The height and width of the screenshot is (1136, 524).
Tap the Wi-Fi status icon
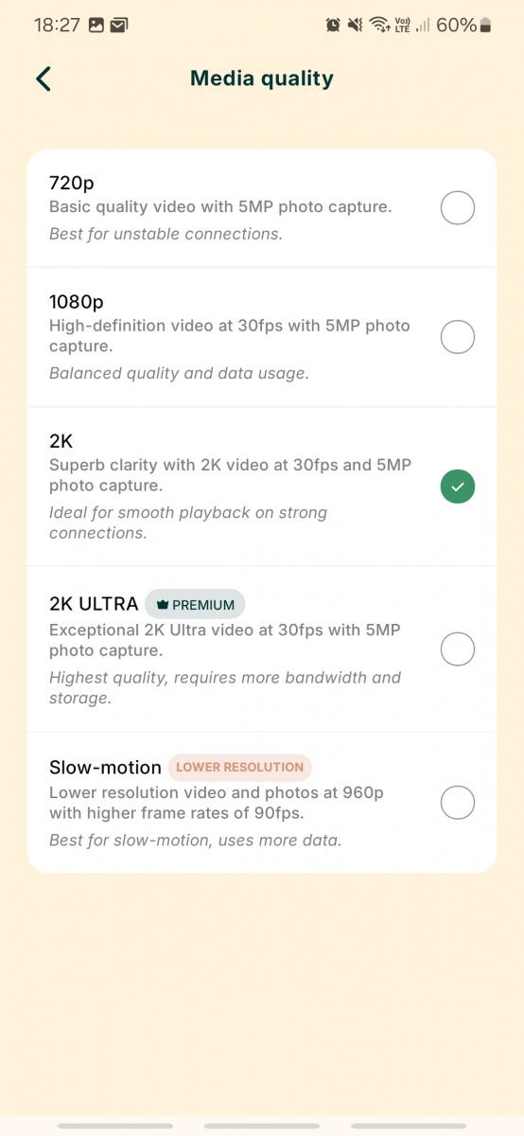379,26
